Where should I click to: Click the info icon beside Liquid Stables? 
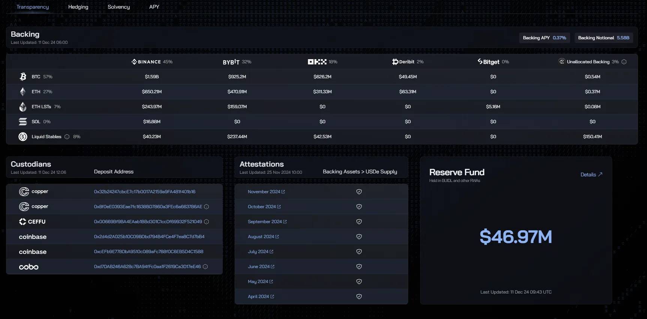(67, 137)
